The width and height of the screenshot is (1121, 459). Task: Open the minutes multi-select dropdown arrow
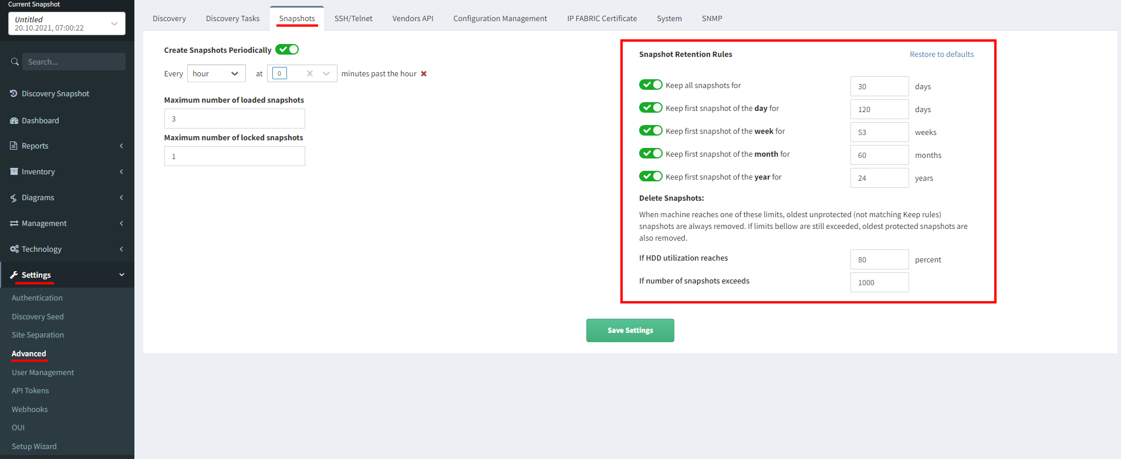tap(326, 73)
